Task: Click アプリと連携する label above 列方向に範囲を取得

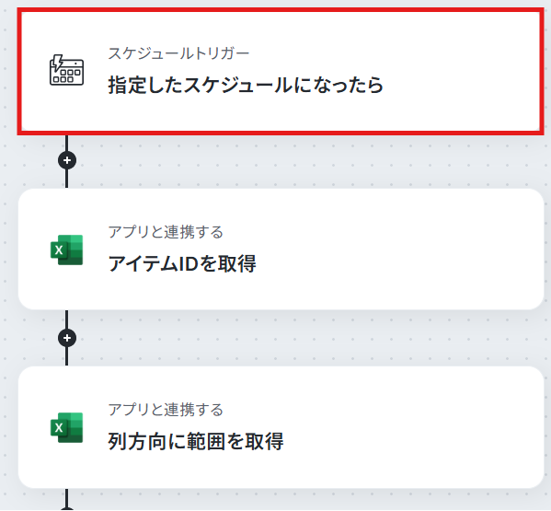Action: point(166,410)
